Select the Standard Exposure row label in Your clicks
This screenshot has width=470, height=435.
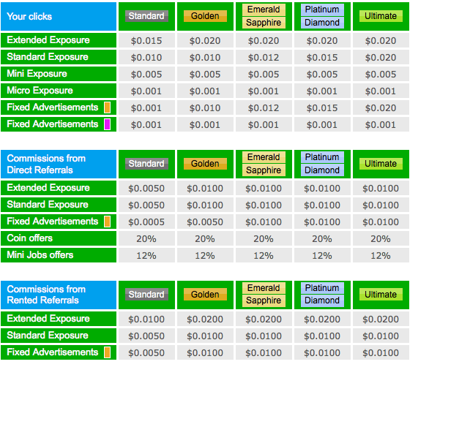59,57
